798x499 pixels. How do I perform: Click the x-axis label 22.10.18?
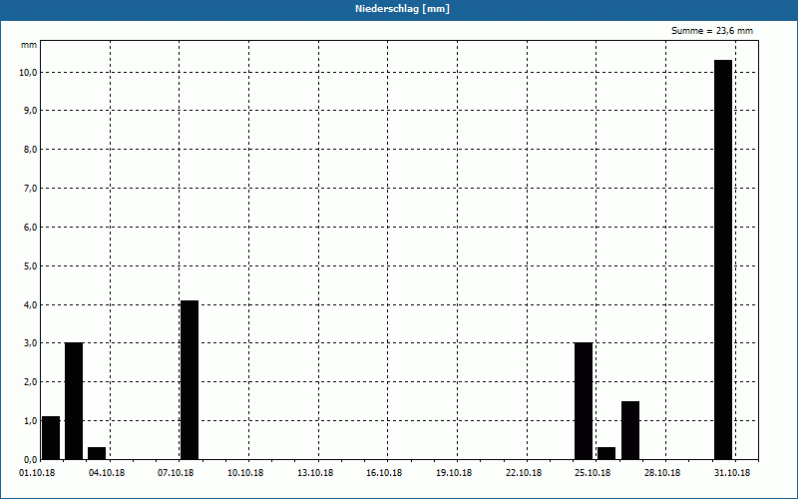click(524, 473)
